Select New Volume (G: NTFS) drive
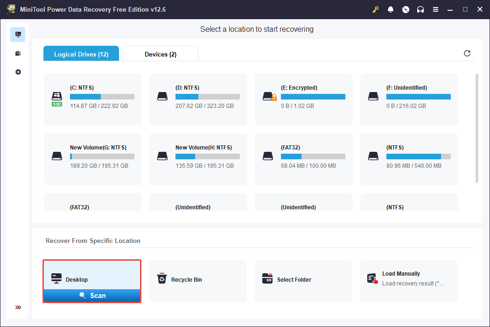Image resolution: width=490 pixels, height=327 pixels. tap(93, 159)
